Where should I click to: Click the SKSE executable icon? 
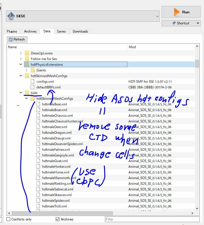click(11, 16)
